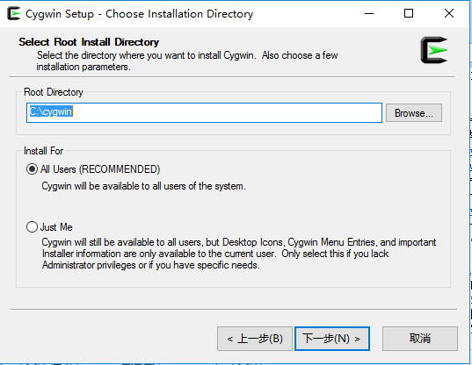The height and width of the screenshot is (365, 472).
Task: Open the Browse... folder picker
Action: point(414,113)
